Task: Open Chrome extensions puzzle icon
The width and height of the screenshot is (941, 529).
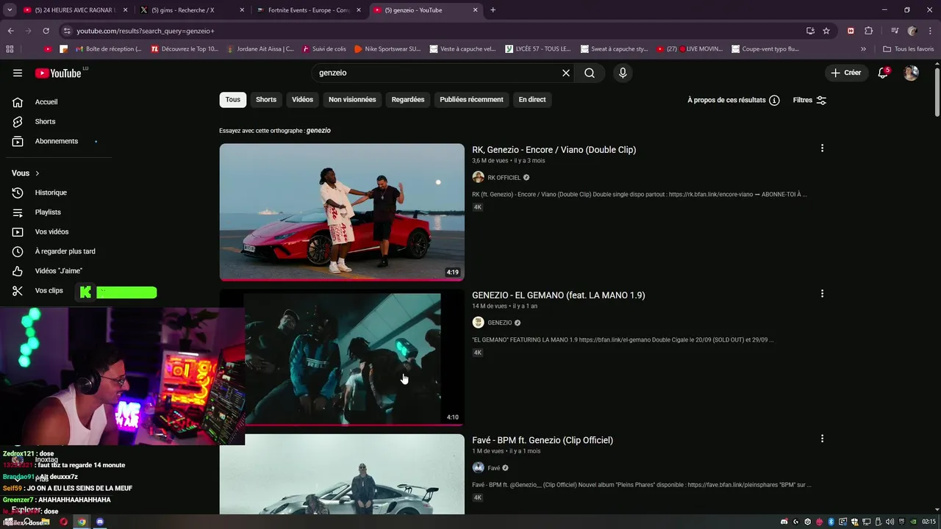Action: [x=868, y=31]
